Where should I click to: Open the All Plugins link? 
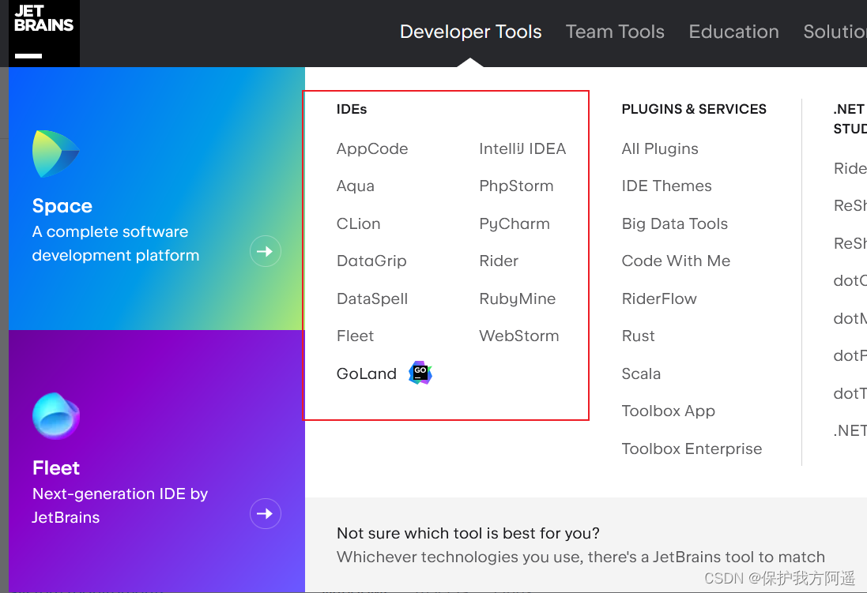pos(660,148)
